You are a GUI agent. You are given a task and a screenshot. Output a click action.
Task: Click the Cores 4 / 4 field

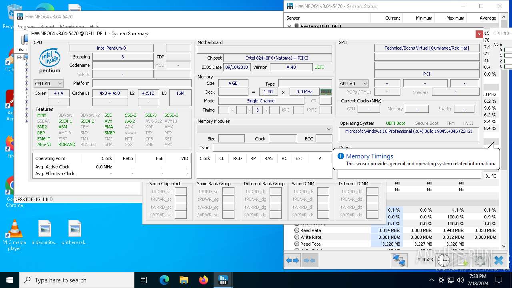click(x=58, y=93)
